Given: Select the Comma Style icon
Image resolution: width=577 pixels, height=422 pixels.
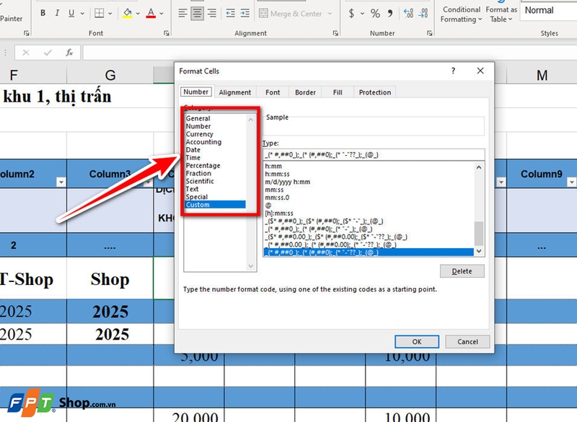Looking at the screenshot, I should point(389,13).
